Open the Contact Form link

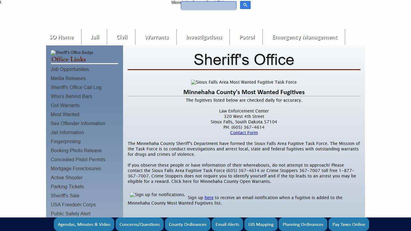244,132
